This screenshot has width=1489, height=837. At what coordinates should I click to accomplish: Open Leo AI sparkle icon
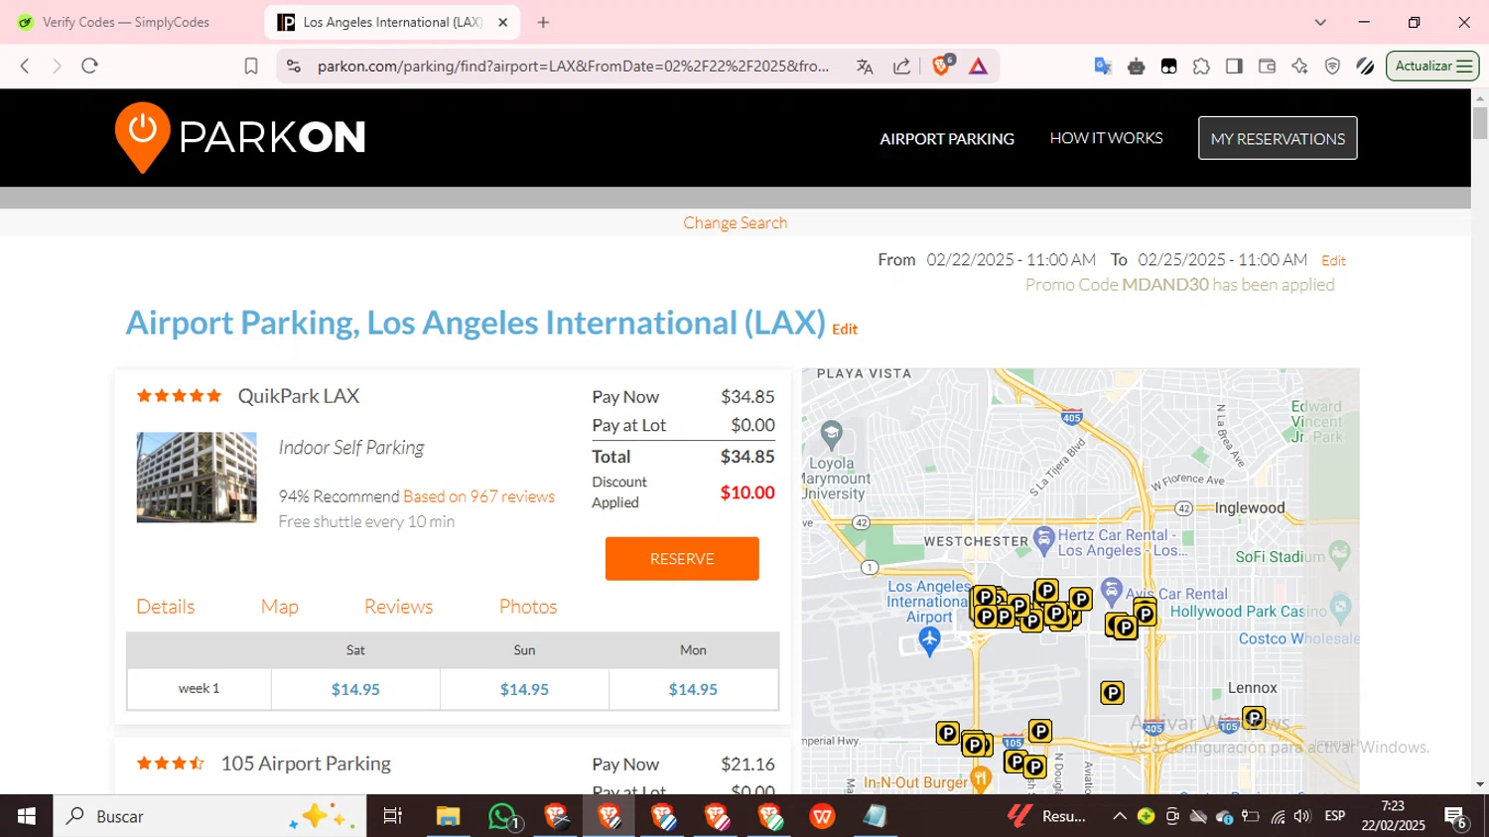click(x=1299, y=66)
